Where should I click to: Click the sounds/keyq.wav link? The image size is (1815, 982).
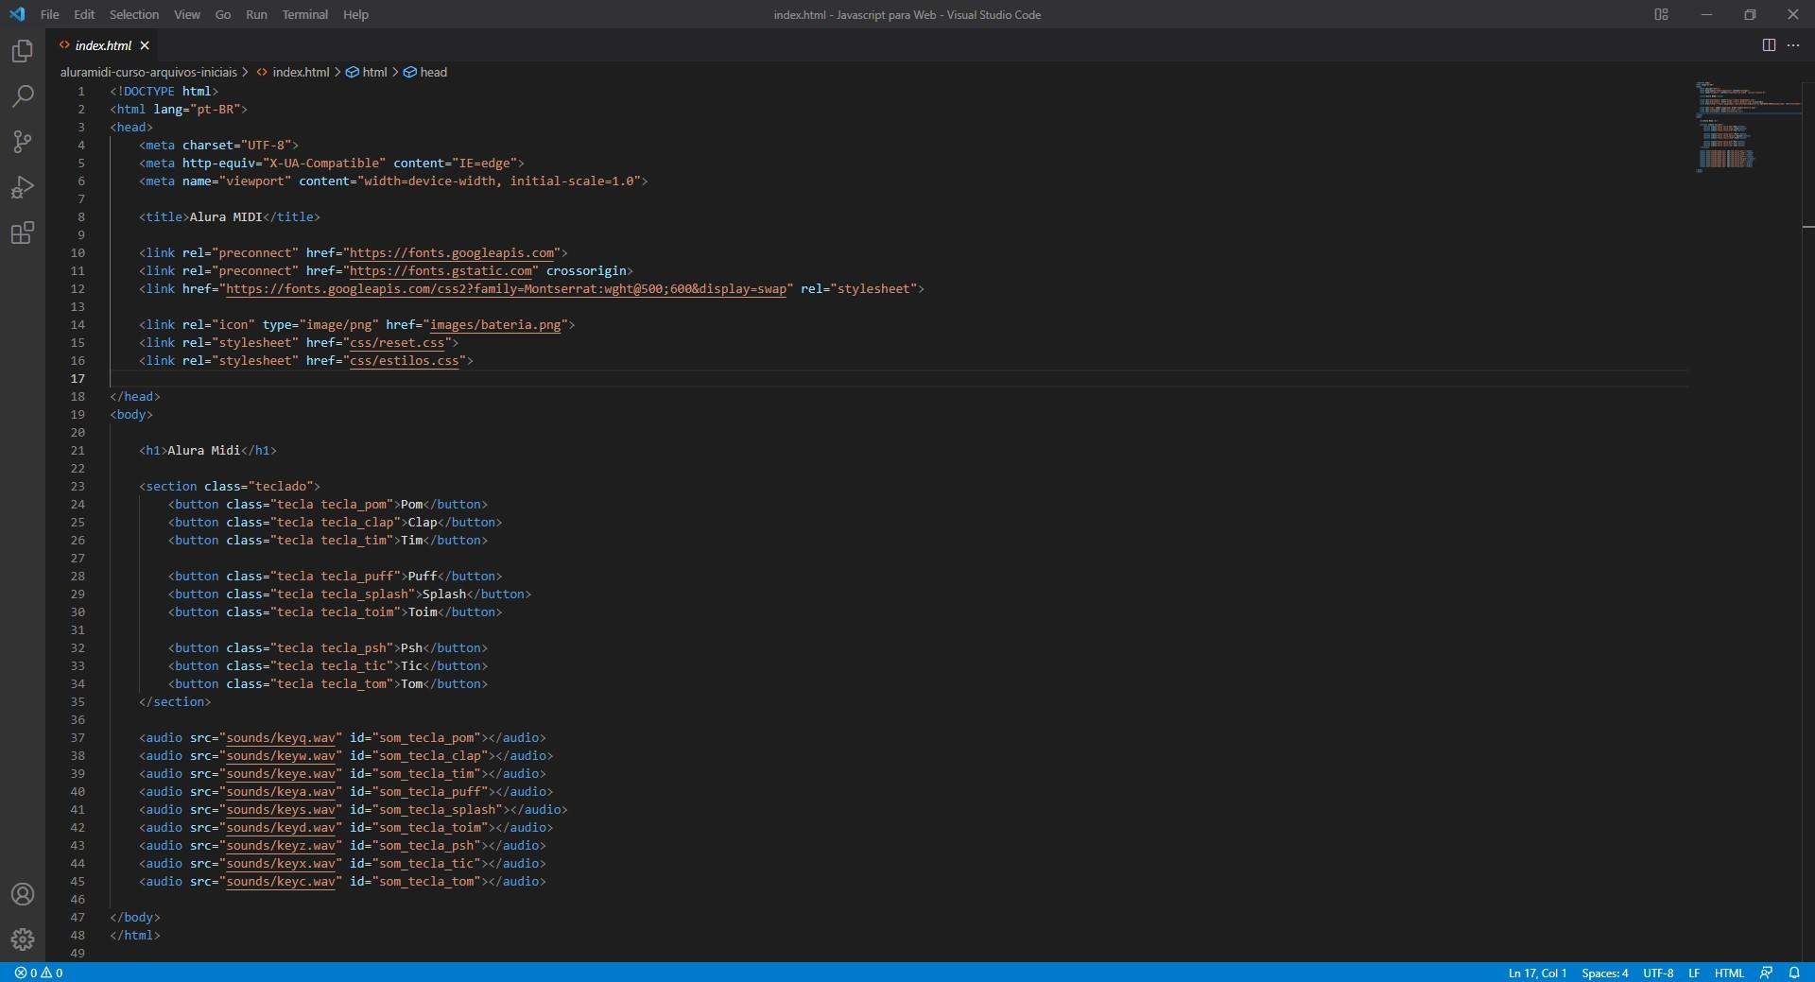tap(281, 737)
